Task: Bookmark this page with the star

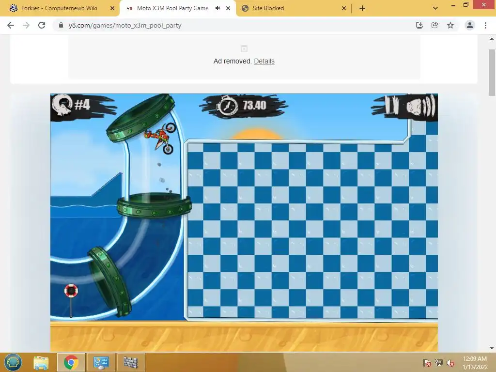Action: pos(450,25)
